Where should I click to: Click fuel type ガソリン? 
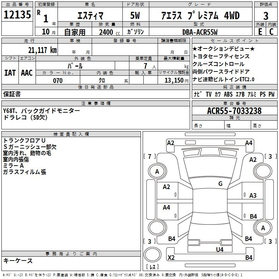point(135,32)
